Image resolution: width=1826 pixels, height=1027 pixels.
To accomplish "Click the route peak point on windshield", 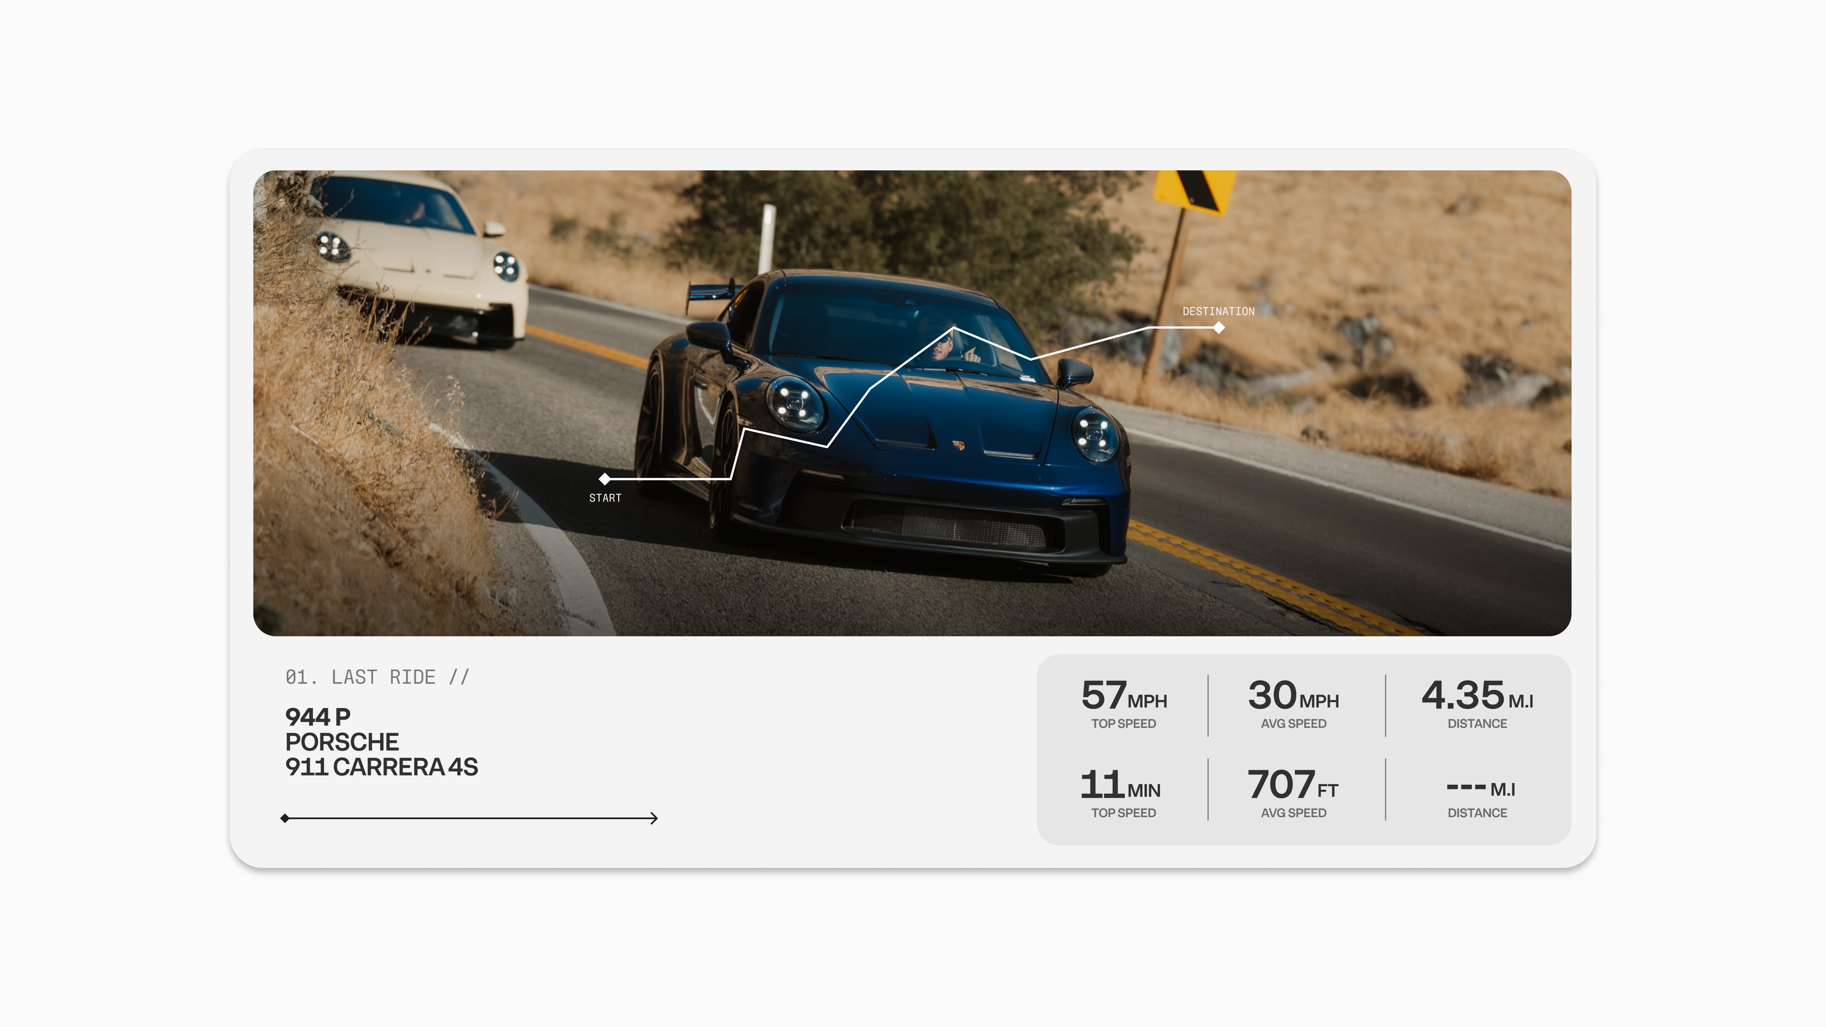I will (x=953, y=328).
